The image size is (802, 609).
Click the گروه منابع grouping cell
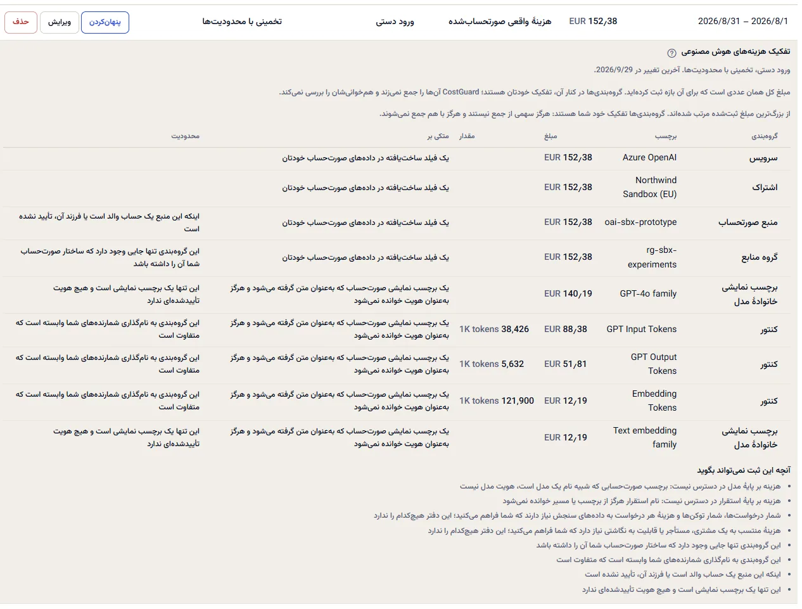pyautogui.click(x=760, y=258)
